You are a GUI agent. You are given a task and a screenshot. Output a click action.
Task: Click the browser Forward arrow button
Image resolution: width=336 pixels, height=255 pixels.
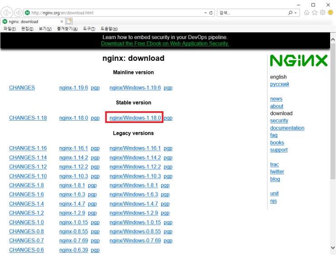18,12
